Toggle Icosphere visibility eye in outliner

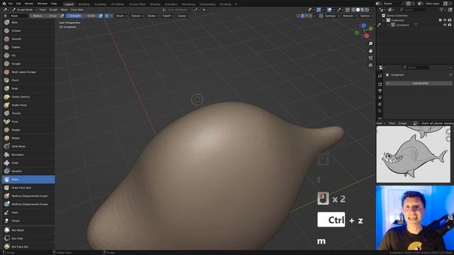coord(445,25)
